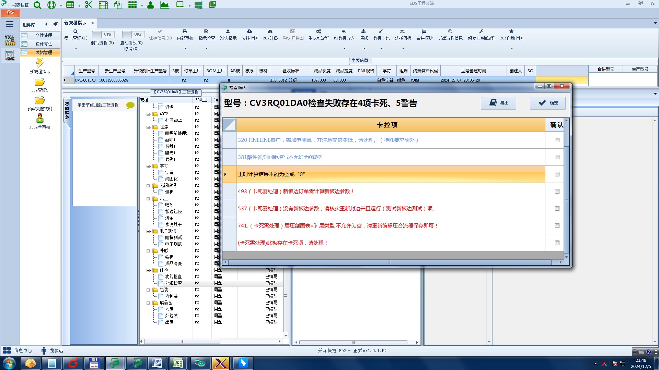Open dropdown arrow under 型号查询
Viewport: 659px width, 370px height.
76,49
